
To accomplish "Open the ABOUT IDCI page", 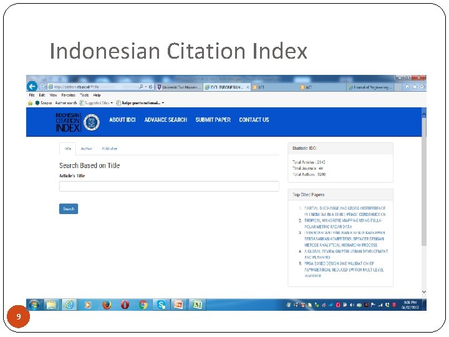I will 122,120.
